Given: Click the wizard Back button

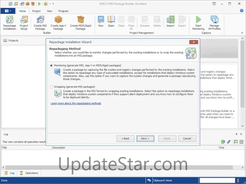Looking at the screenshot, I should pos(125,138).
